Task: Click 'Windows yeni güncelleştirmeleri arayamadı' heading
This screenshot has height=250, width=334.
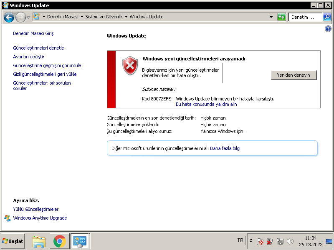Action: (194, 59)
